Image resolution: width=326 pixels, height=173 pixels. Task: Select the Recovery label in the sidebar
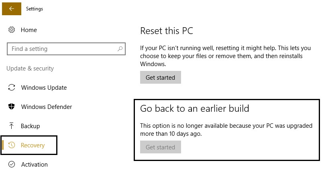coord(33,145)
